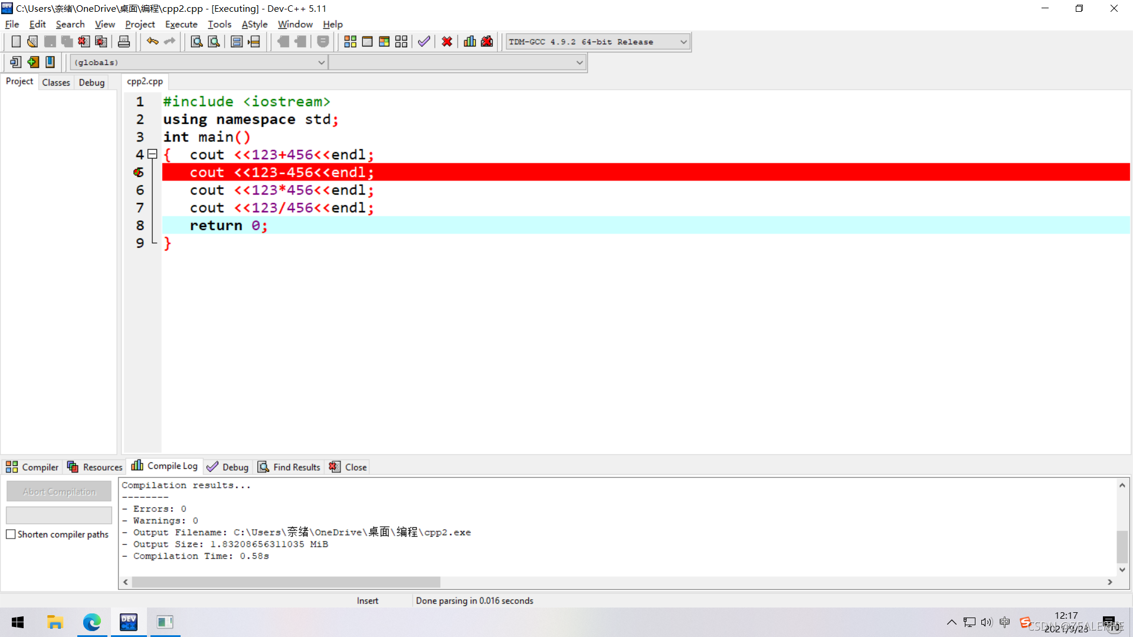Expand the (globals) scope dropdown
Image resolution: width=1133 pixels, height=637 pixels.
(321, 63)
